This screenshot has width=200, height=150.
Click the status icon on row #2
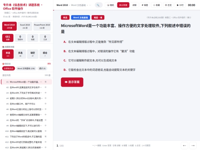coord(46,87)
